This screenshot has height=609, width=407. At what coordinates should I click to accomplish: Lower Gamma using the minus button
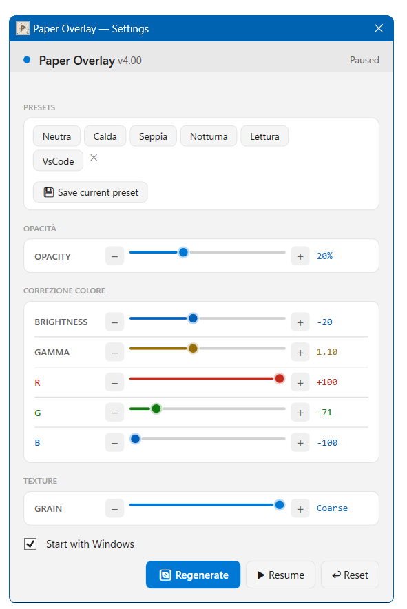tap(114, 352)
